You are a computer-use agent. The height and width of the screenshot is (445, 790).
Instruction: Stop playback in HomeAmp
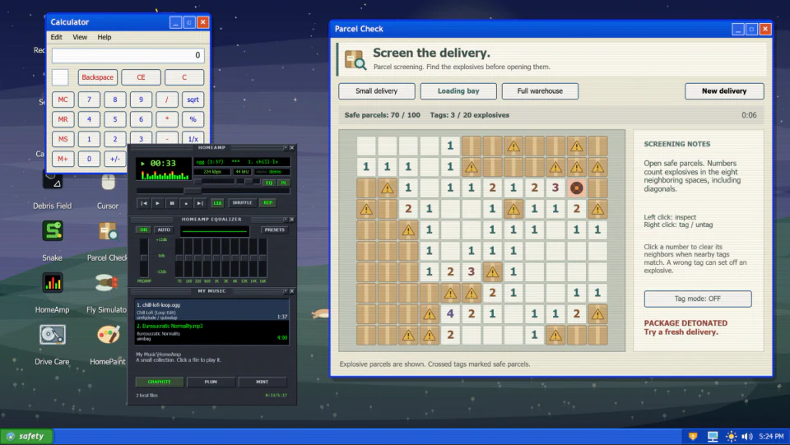(x=186, y=203)
